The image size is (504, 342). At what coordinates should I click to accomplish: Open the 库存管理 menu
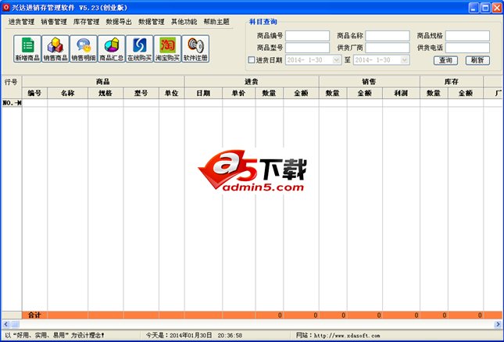pyautogui.click(x=86, y=22)
